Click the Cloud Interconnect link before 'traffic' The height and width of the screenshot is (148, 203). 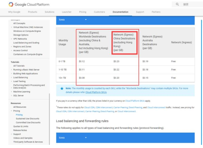pos(156,107)
